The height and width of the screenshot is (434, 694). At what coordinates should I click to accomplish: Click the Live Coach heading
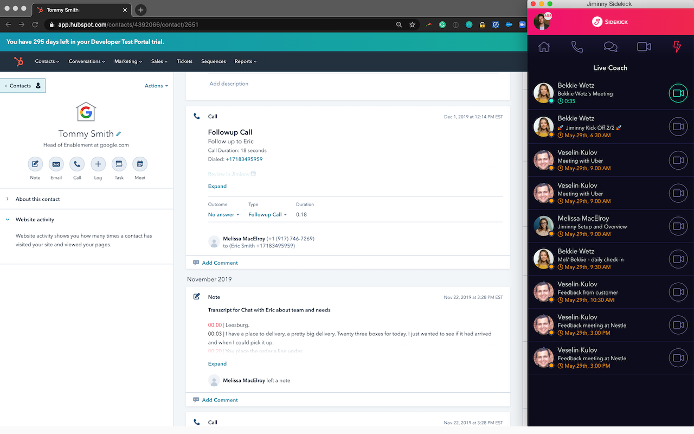[x=611, y=68]
